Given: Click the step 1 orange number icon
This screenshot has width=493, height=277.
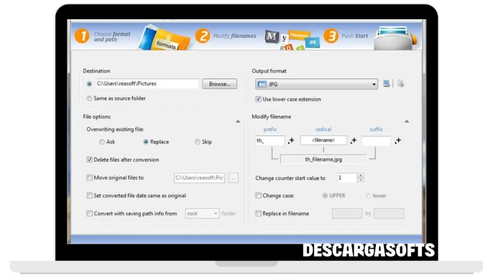Looking at the screenshot, I should (x=82, y=37).
